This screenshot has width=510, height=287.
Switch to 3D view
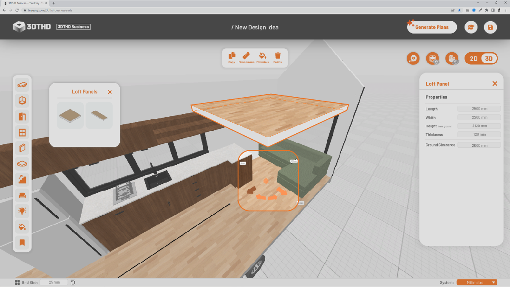tap(489, 59)
